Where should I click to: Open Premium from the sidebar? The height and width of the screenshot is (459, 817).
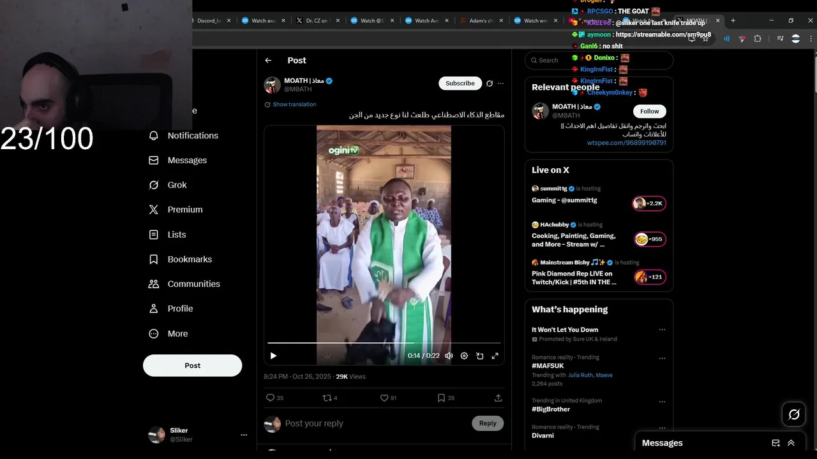coord(175,209)
